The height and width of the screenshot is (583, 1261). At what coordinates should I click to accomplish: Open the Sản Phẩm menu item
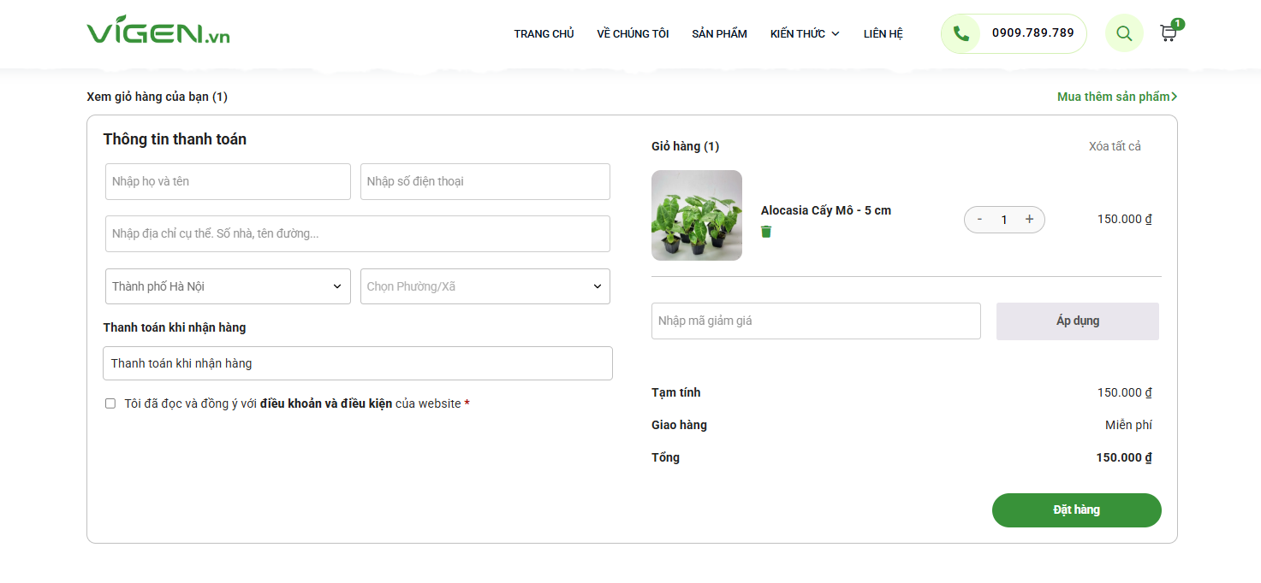click(719, 34)
